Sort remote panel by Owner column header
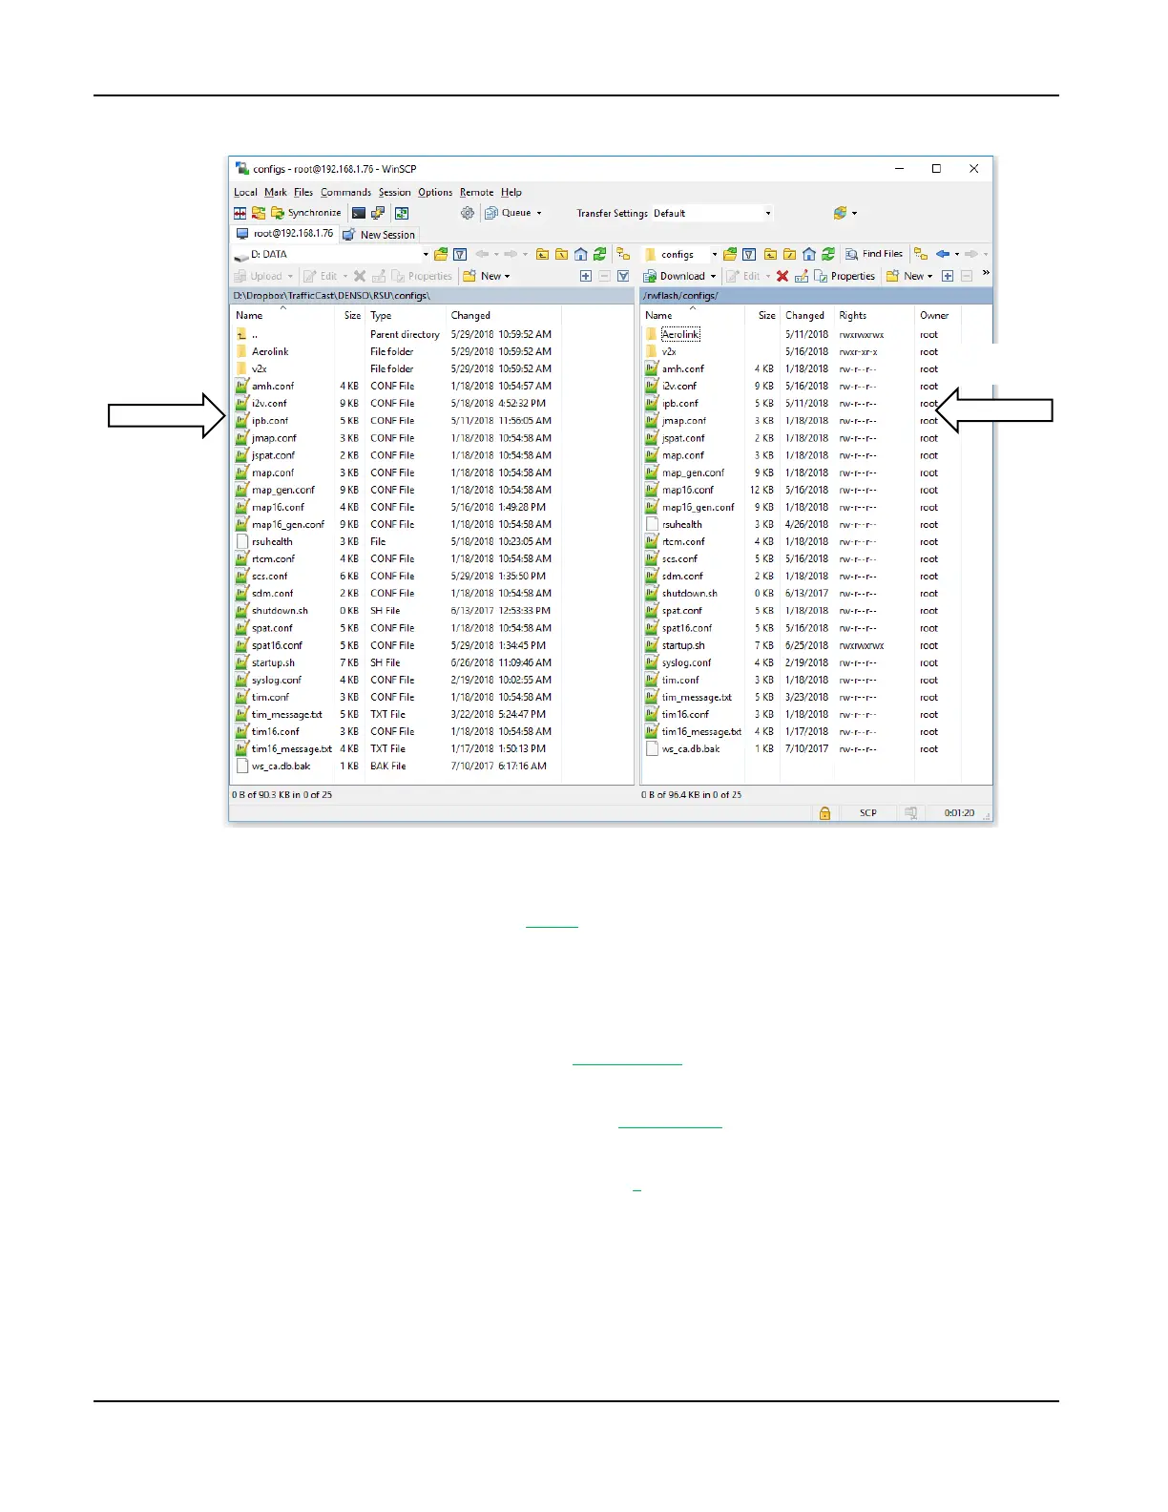Image resolution: width=1168 pixels, height=1512 pixels. (937, 315)
